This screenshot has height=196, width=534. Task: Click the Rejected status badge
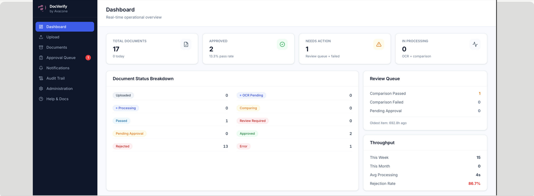pos(123,146)
